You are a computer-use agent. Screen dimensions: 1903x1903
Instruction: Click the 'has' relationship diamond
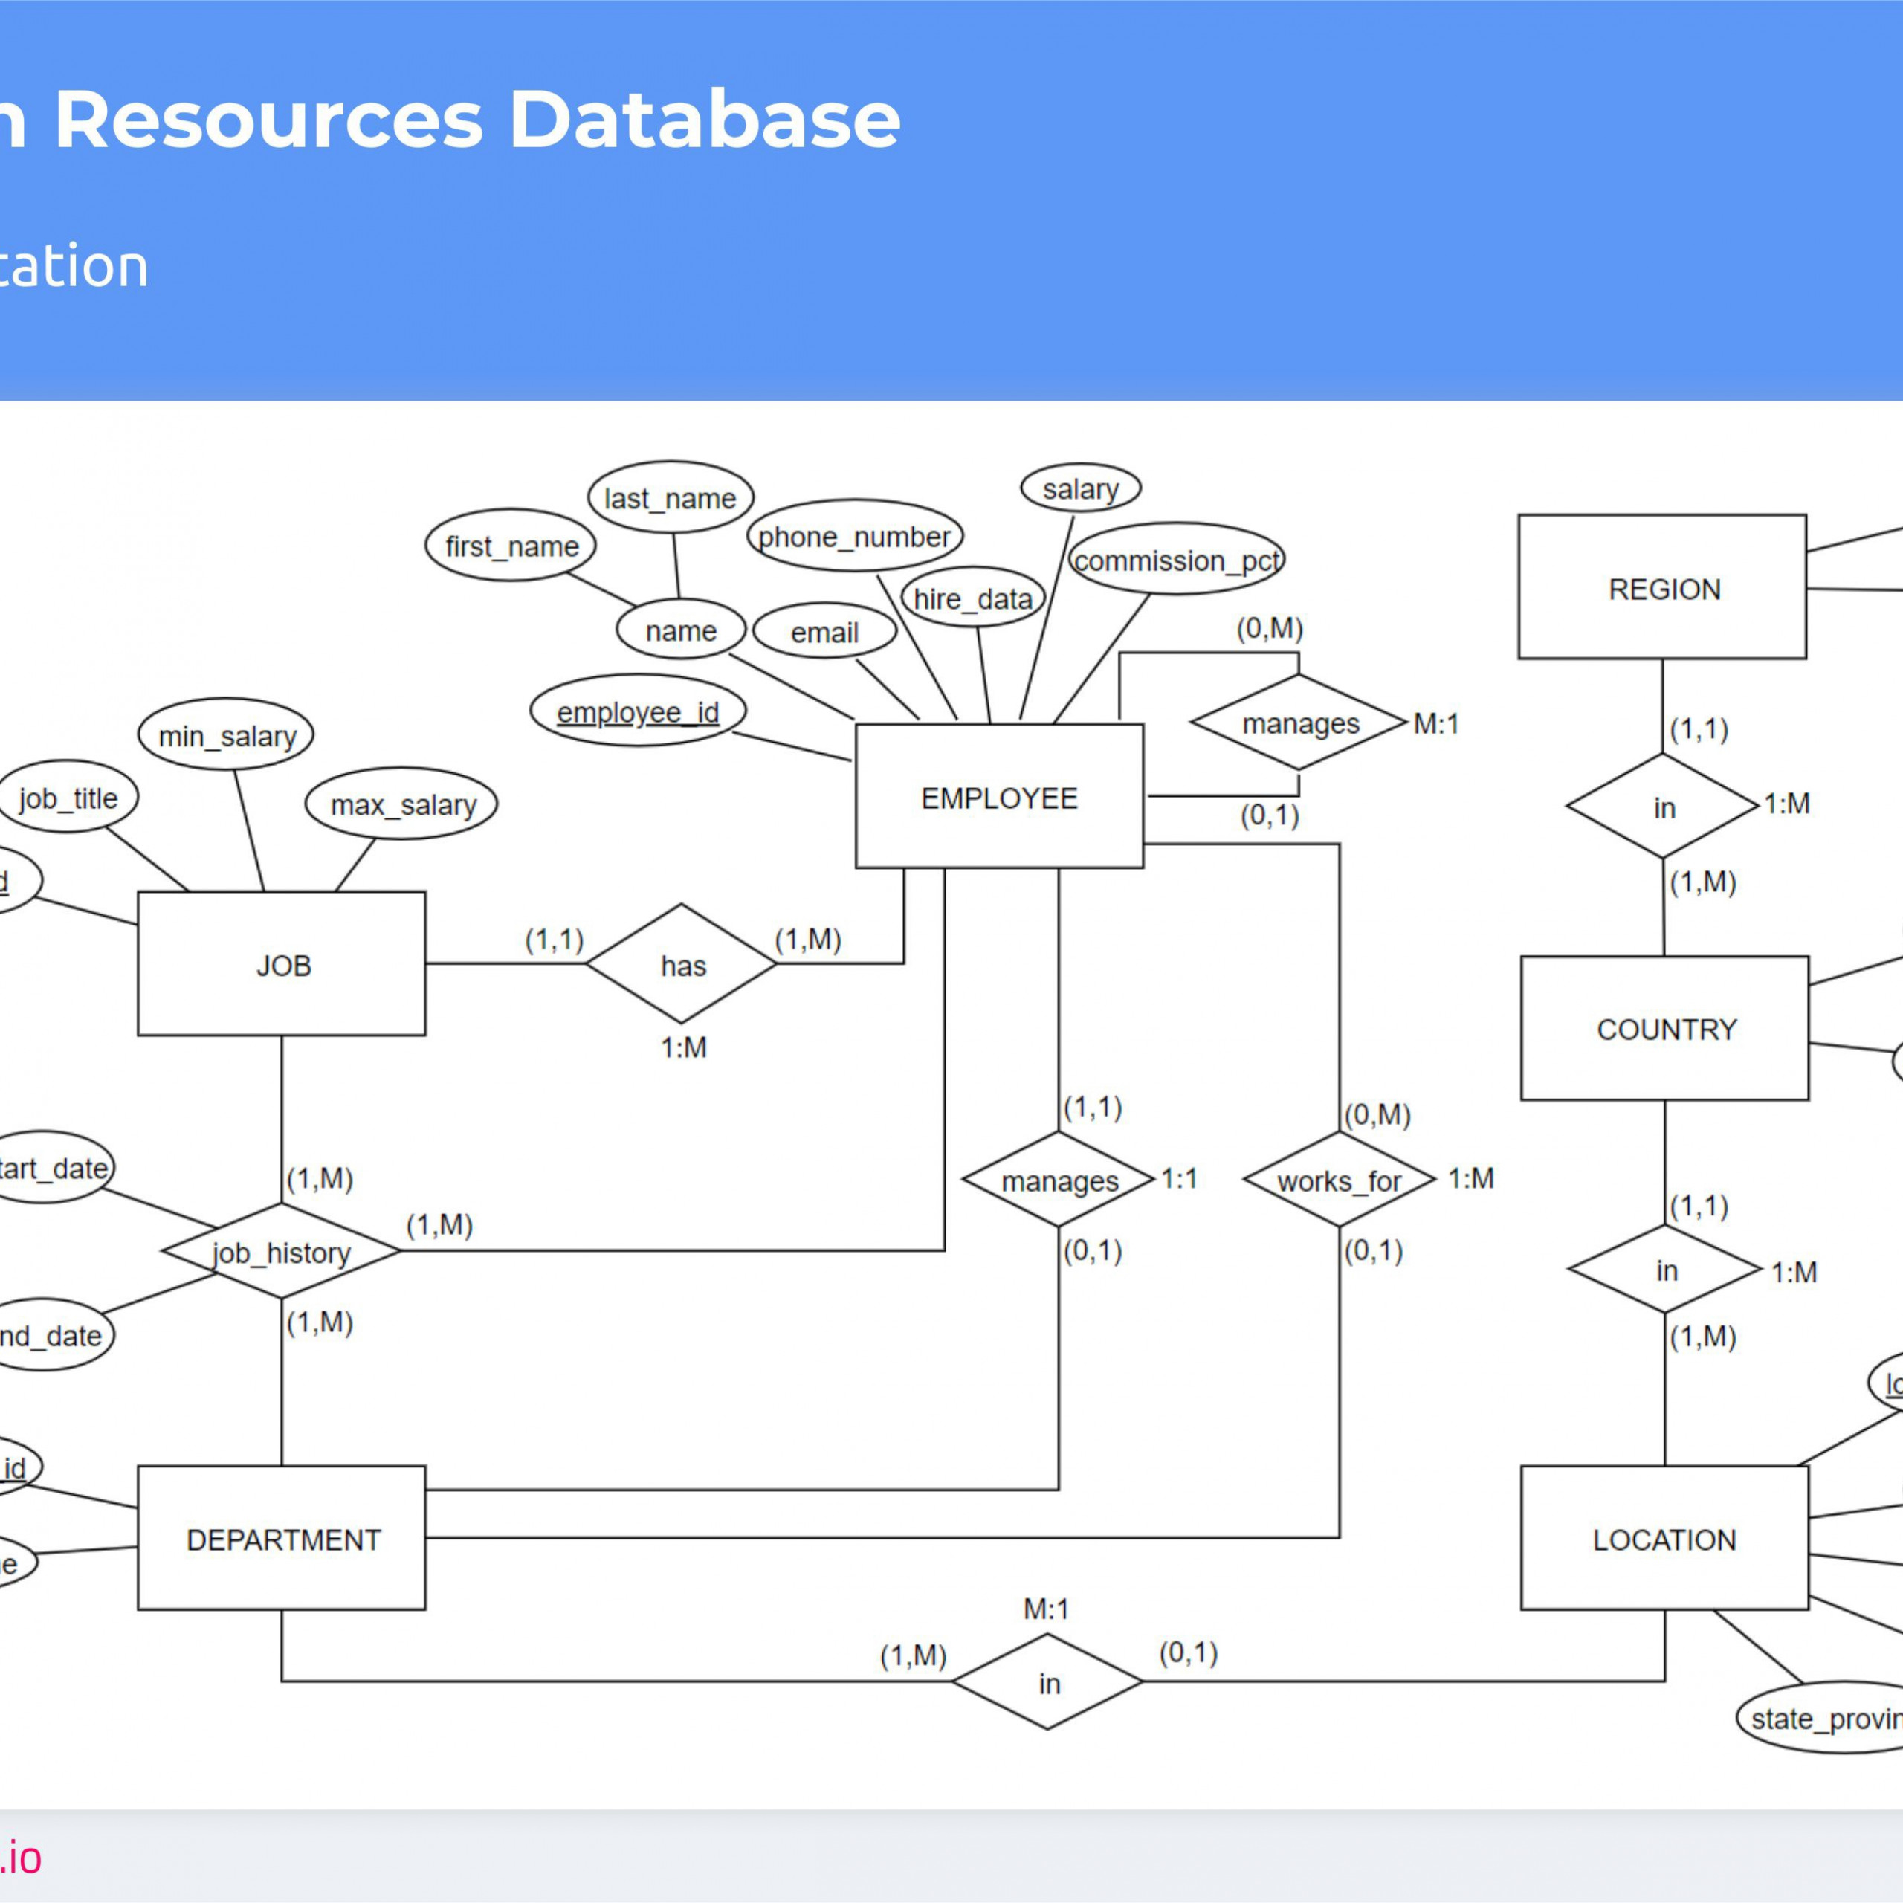coord(679,941)
